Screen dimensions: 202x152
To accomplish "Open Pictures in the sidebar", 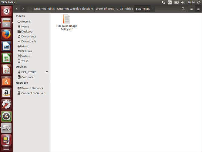I will pyautogui.click(x=25, y=51).
